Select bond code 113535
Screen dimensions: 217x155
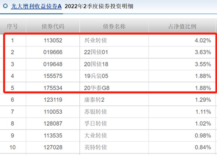point(53,135)
